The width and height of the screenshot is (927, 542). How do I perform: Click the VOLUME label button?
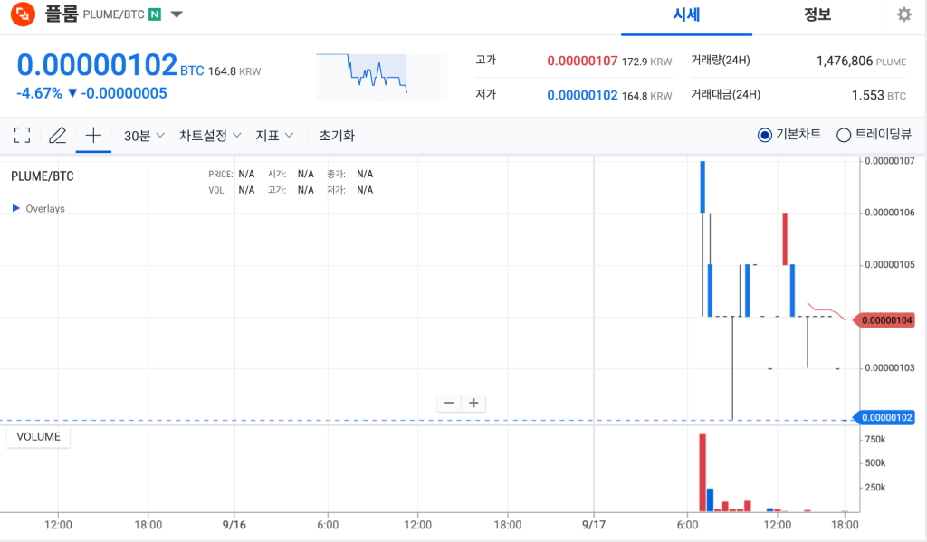pyautogui.click(x=38, y=436)
